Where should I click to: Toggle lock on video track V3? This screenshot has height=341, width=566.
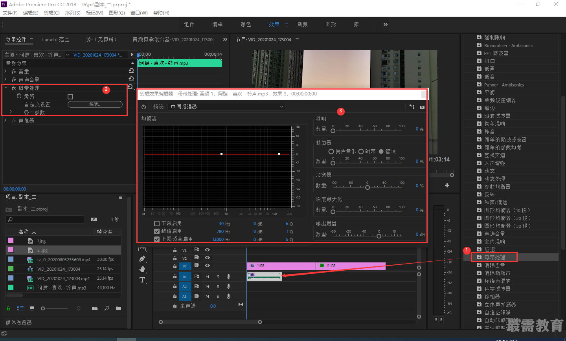(175, 250)
